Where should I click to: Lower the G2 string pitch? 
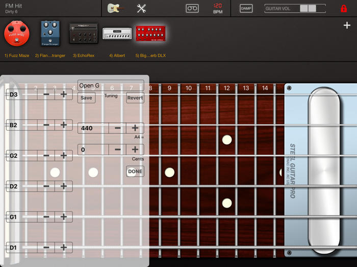[x=46, y=156]
